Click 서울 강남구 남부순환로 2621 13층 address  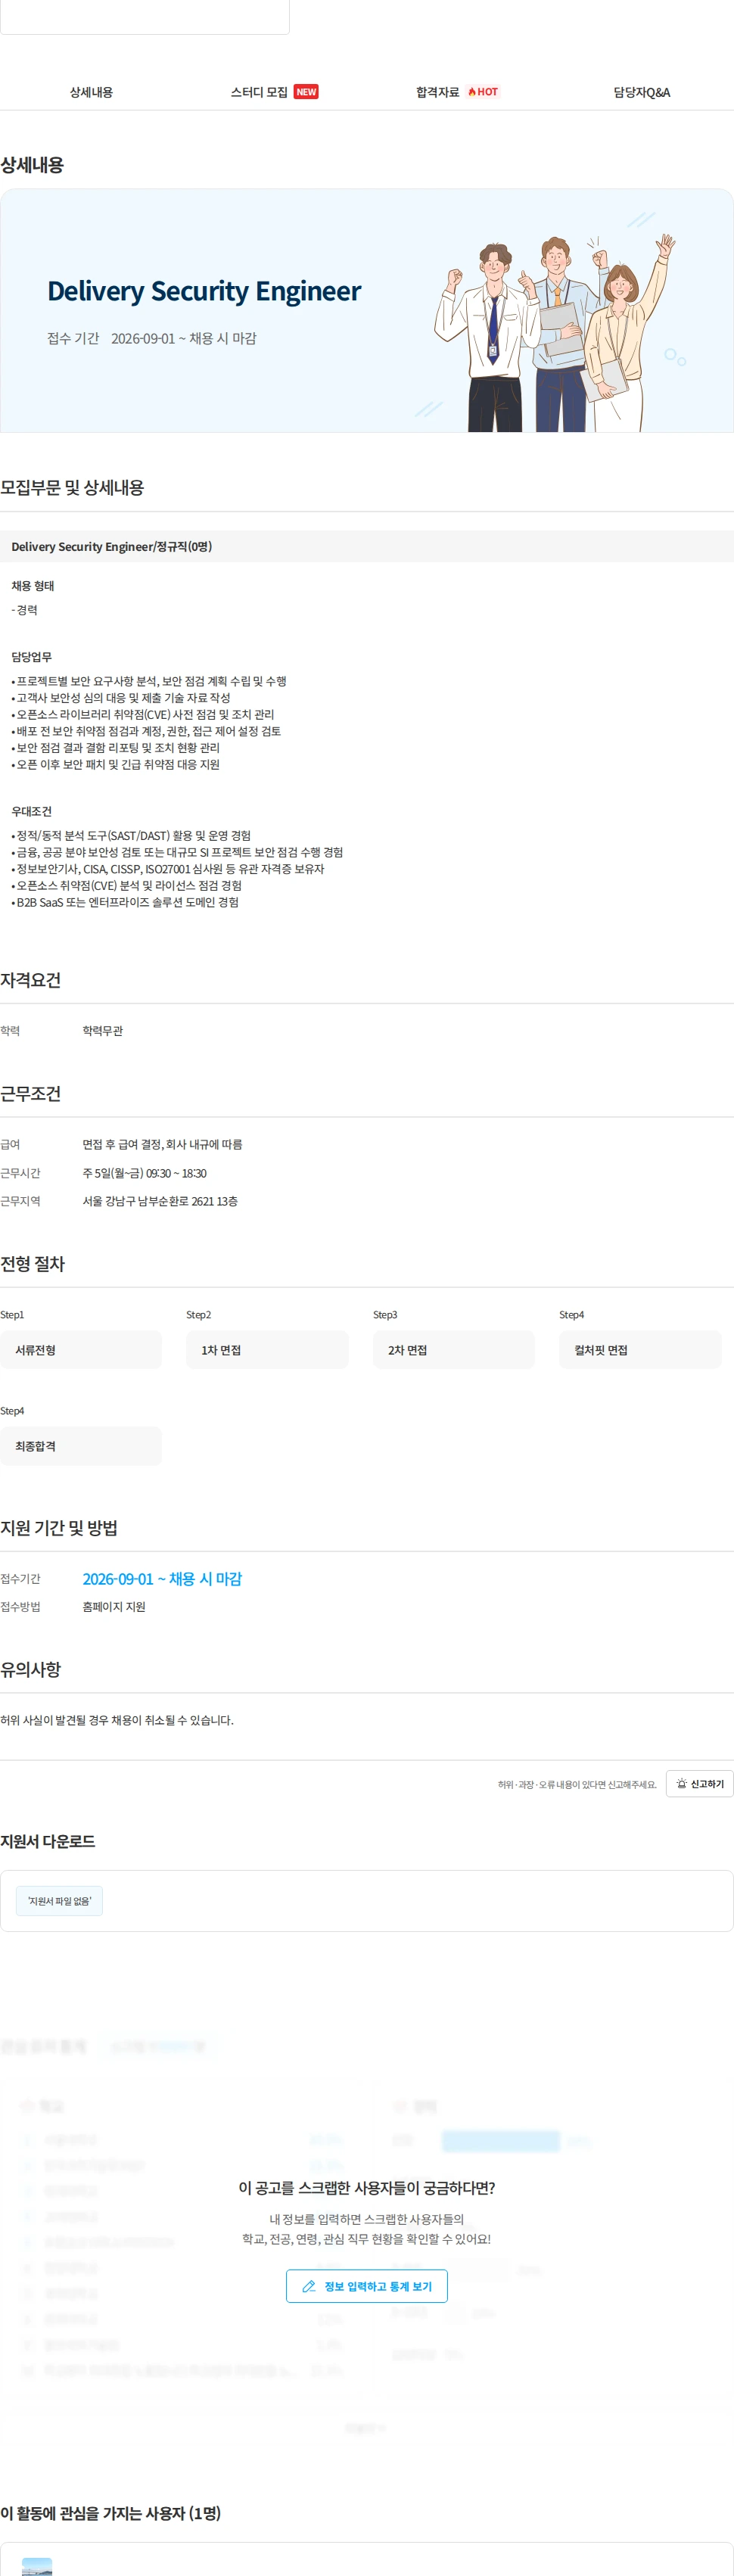coord(160,1200)
